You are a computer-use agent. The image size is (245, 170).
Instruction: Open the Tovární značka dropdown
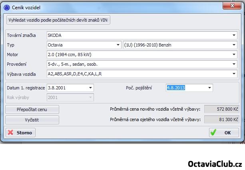[234, 35]
